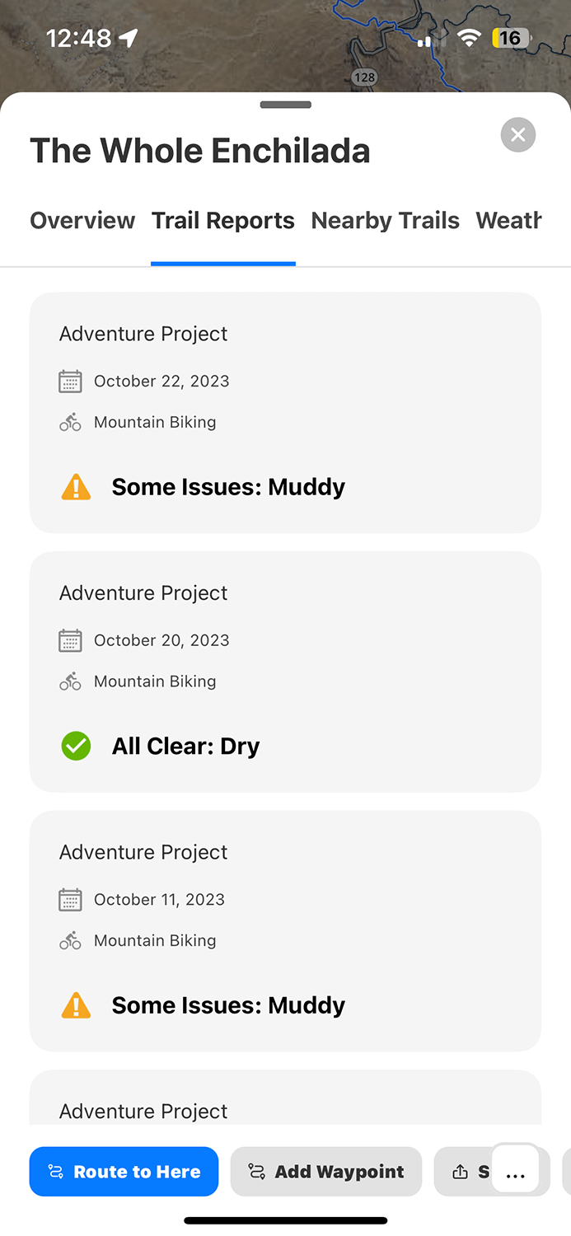
Task: Click the green checkmark on the All Clear report
Action: 76,746
